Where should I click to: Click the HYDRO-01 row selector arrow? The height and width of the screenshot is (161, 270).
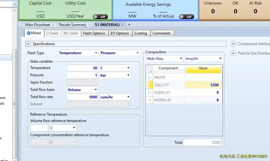pyautogui.click(x=149, y=100)
